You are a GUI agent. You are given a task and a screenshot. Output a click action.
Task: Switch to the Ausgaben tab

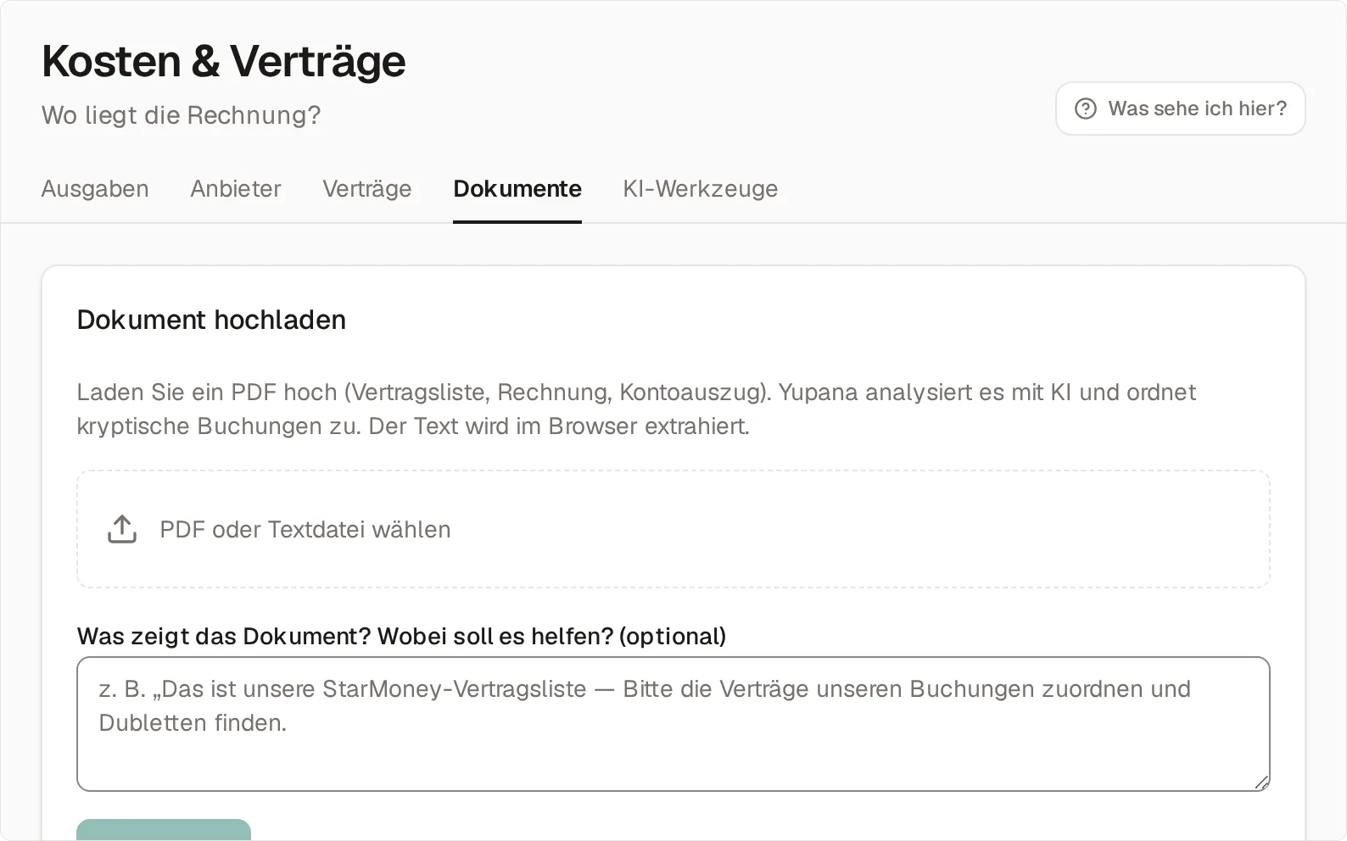coord(95,188)
